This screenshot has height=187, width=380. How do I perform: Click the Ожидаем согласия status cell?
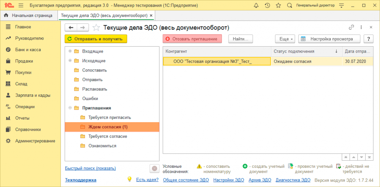(307, 61)
